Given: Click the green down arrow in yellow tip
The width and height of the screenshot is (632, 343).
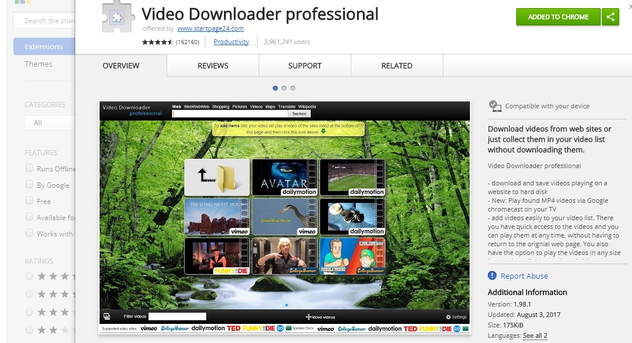Looking at the screenshot, I should coord(324,132).
